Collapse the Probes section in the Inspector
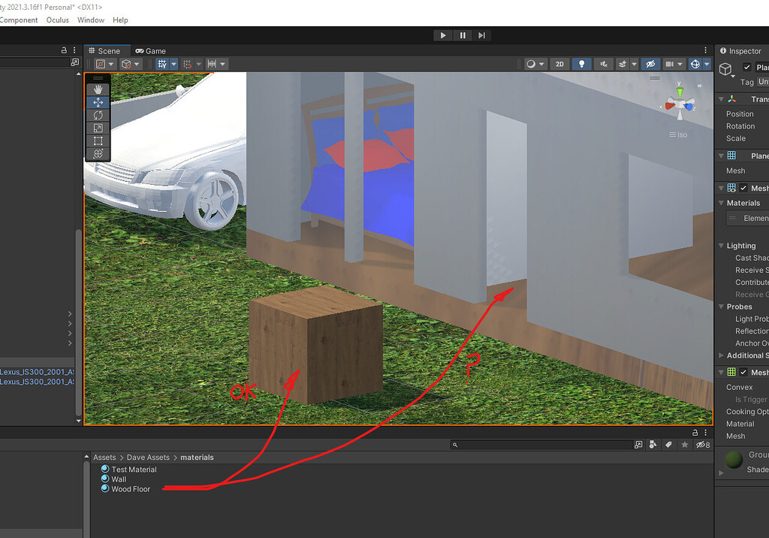The height and width of the screenshot is (538, 769). [721, 307]
